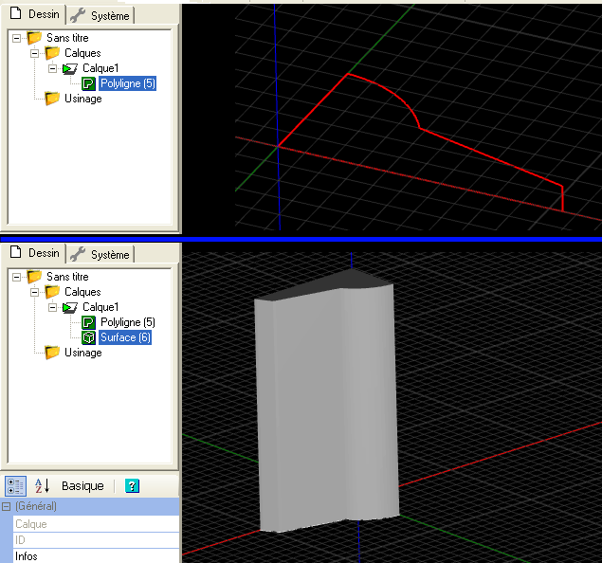Click the ID property field
602x563 pixels.
coord(97,540)
